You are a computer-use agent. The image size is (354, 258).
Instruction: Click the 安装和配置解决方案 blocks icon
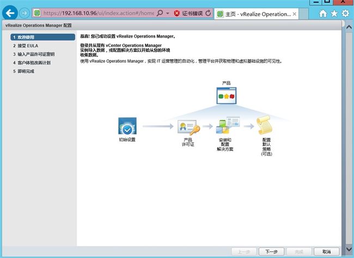[x=228, y=125]
